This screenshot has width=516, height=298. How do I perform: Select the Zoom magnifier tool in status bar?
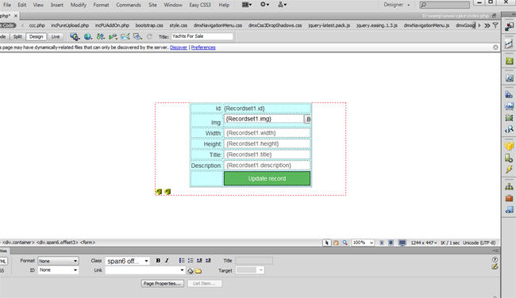click(345, 243)
